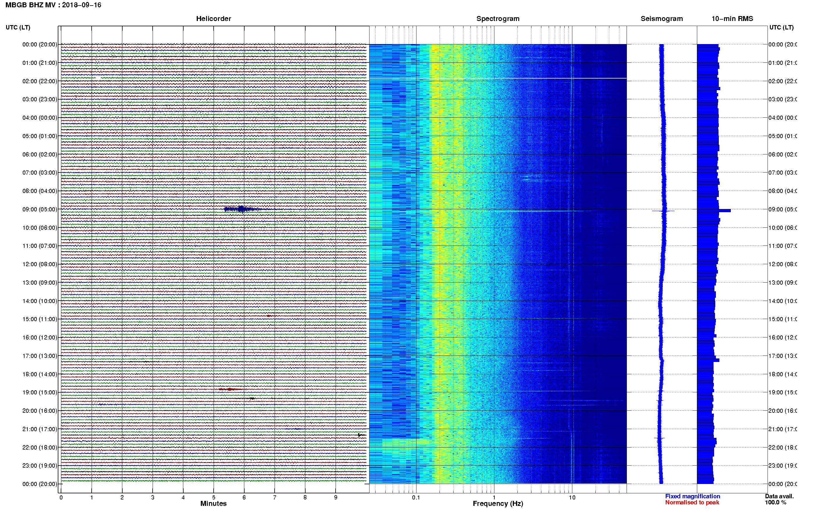This screenshot has width=830, height=519.
Task: Click the '0.1' frequency tick label
Action: tap(416, 497)
